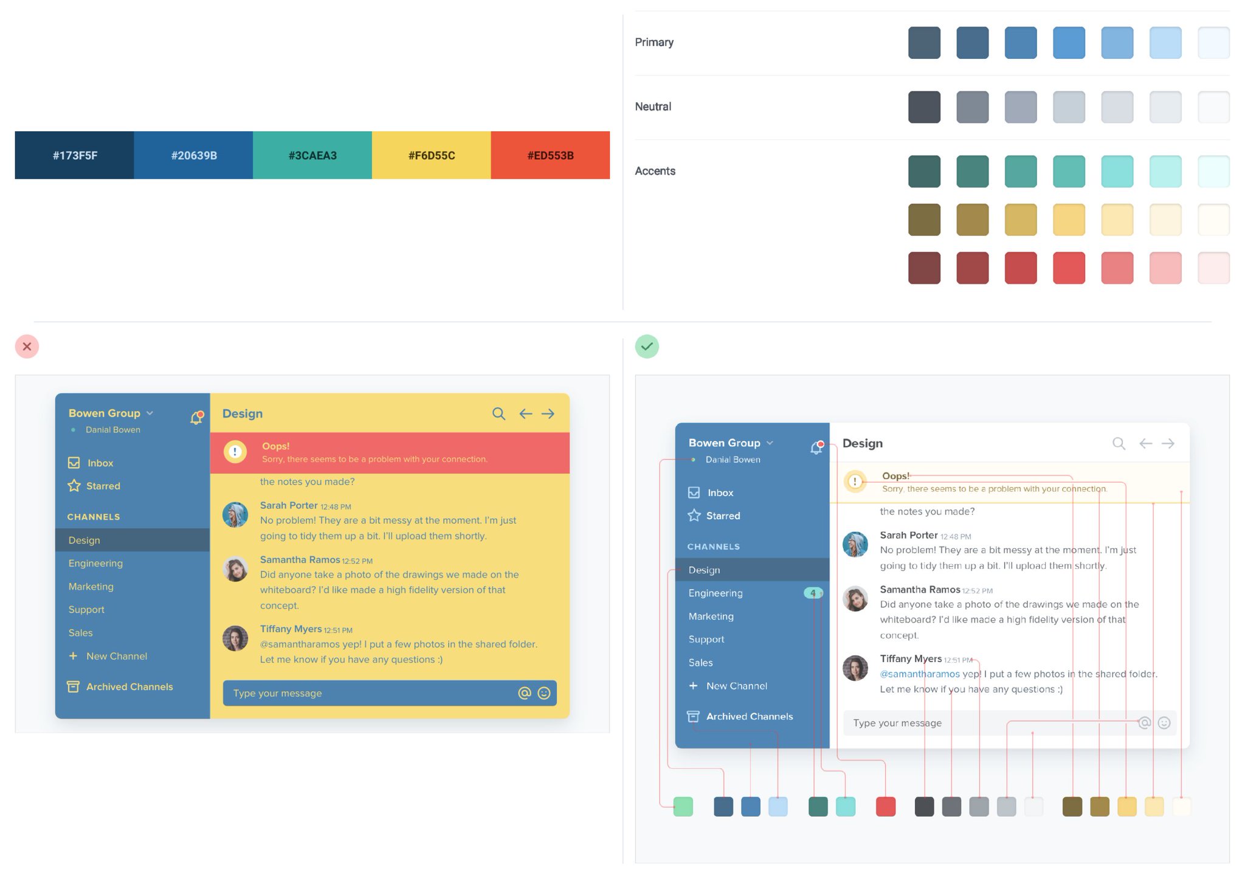Click the red X badge above the left mockup
Image resolution: width=1245 pixels, height=873 pixels.
tap(27, 347)
